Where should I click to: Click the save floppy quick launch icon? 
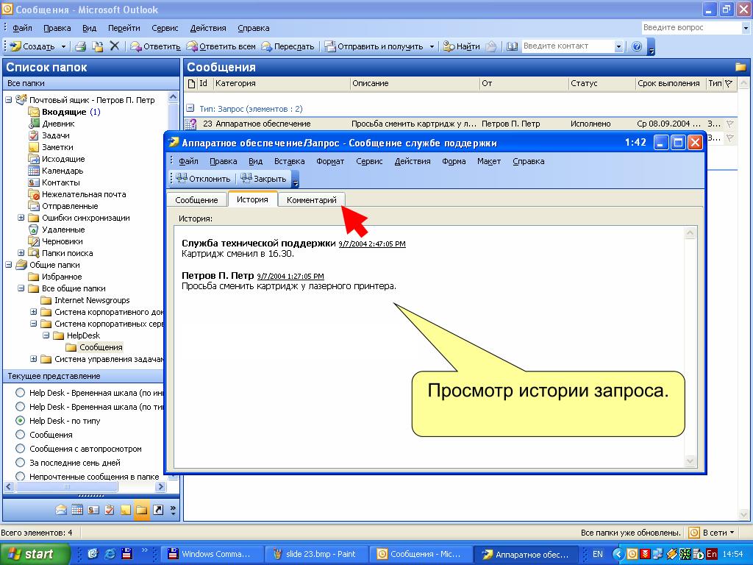tap(126, 553)
